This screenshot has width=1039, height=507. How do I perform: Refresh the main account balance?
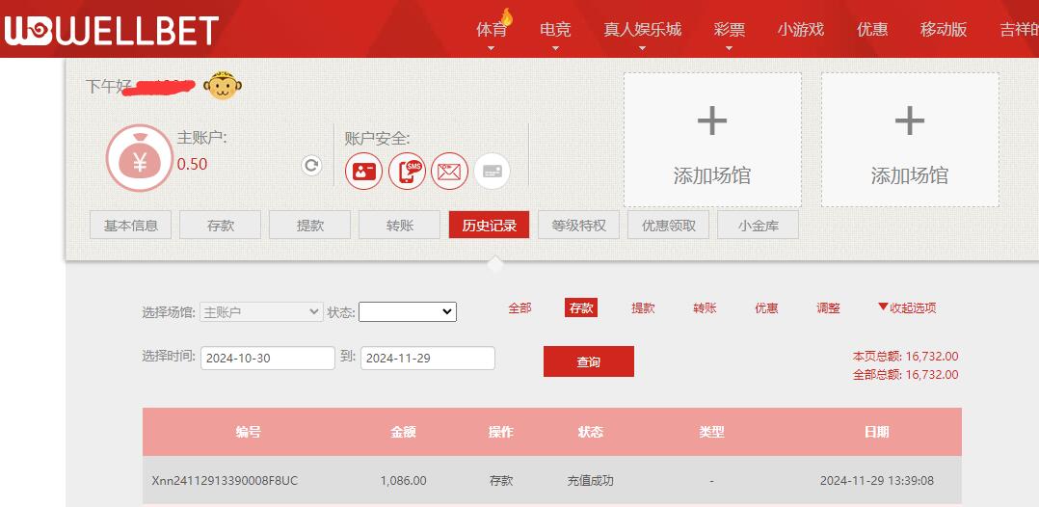coord(311,165)
